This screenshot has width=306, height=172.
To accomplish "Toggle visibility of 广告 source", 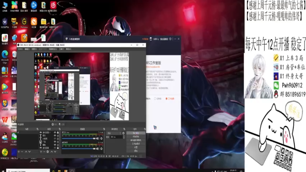I will pos(55,141).
